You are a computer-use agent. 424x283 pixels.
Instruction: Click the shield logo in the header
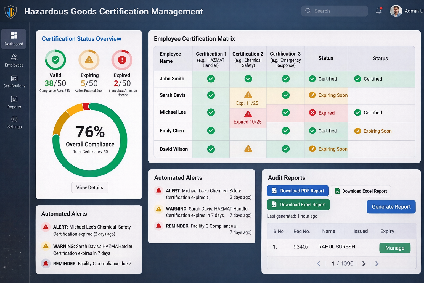[10, 12]
